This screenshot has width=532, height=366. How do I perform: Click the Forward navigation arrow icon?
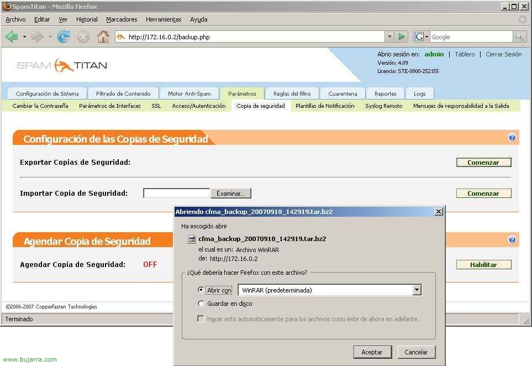(38, 37)
